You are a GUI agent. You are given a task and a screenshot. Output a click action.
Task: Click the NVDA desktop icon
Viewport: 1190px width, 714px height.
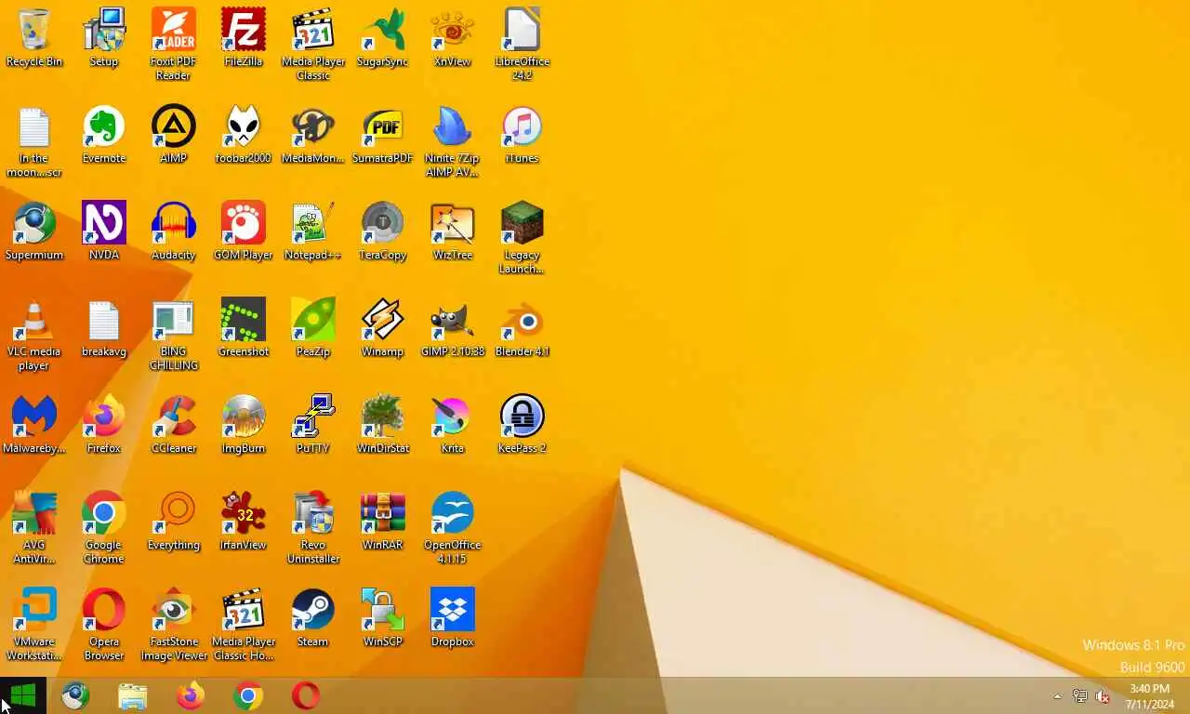click(x=104, y=223)
